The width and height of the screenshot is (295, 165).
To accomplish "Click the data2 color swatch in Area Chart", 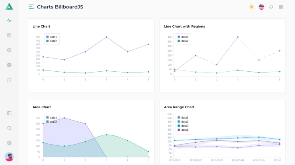I will pos(47,122).
